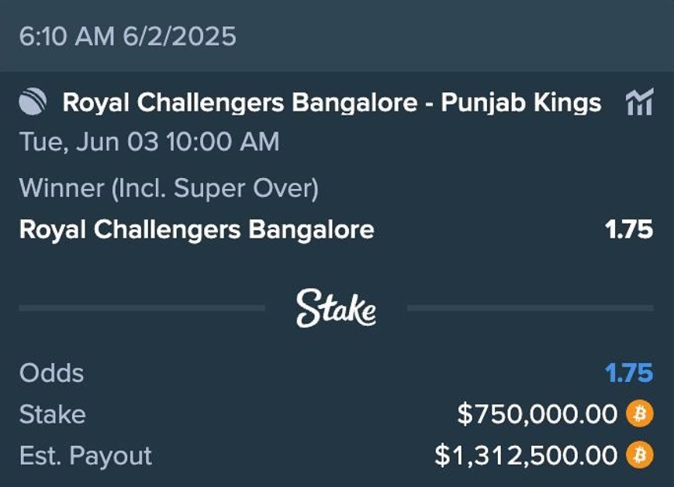The height and width of the screenshot is (487, 674).
Task: Click the Stake logo
Action: click(x=336, y=308)
